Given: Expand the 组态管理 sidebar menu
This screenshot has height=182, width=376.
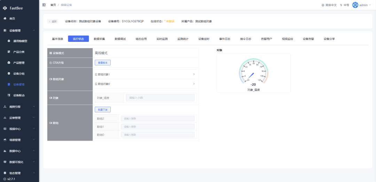Looking at the screenshot, I should point(34,173).
